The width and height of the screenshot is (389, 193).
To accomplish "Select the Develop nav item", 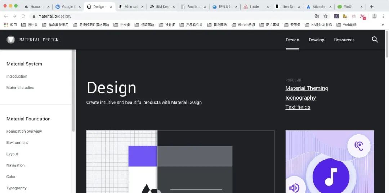I will [x=316, y=40].
